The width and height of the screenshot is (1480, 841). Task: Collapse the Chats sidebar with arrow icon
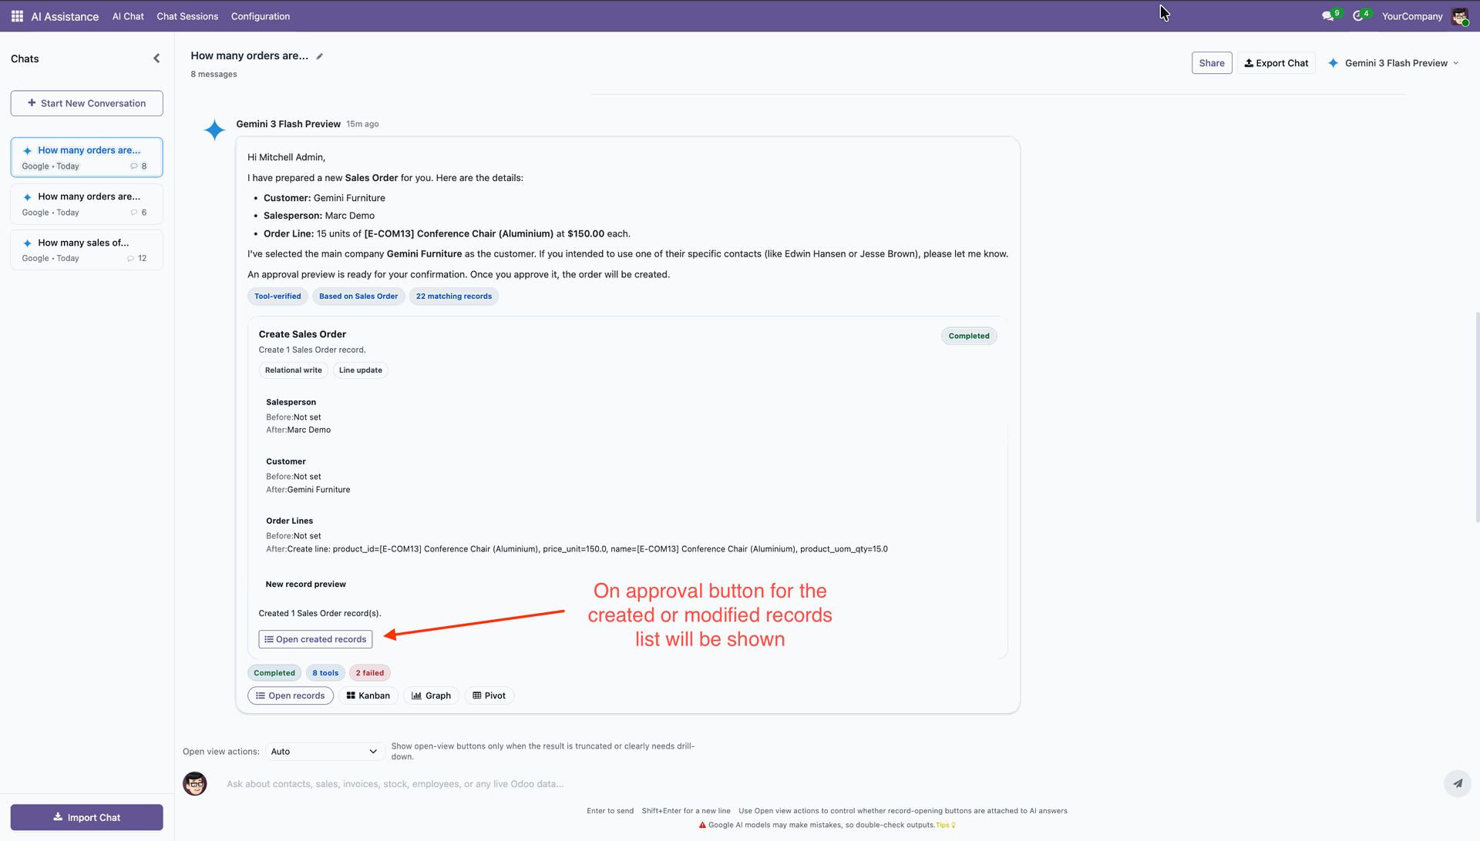[x=156, y=59]
